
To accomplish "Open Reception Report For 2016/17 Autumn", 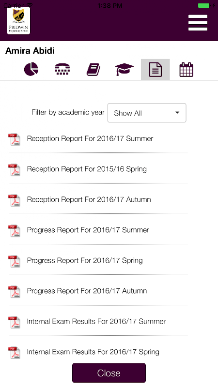I will (x=89, y=199).
